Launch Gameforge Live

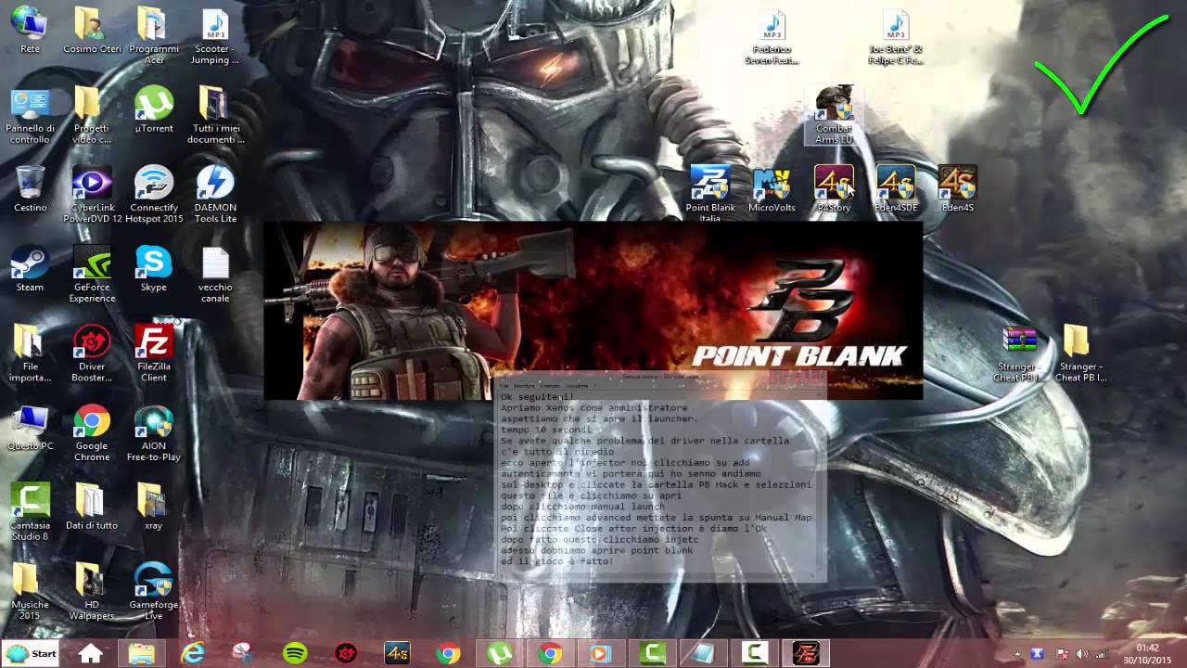pyautogui.click(x=153, y=591)
